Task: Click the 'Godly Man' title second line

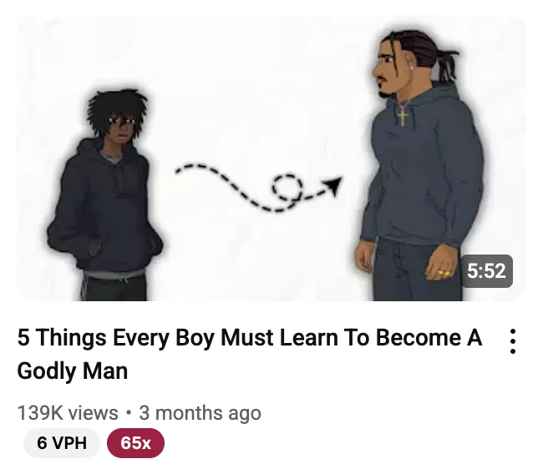Action: click(73, 371)
